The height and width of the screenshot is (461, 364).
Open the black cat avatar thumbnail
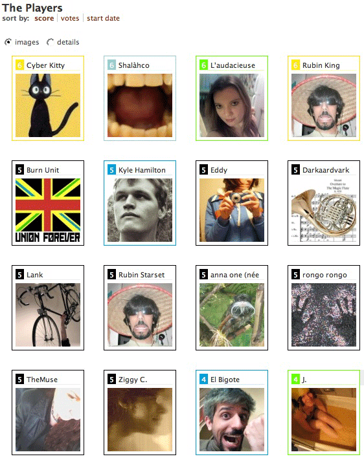pos(48,105)
